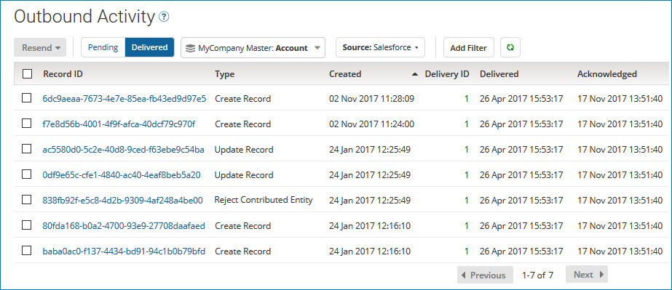The height and width of the screenshot is (290, 672).
Task: Click the Previous page button
Action: pyautogui.click(x=485, y=275)
